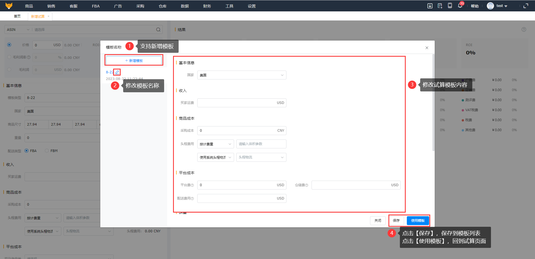The image size is (535, 259).
Task: Open the download center icon
Action: tap(430, 6)
